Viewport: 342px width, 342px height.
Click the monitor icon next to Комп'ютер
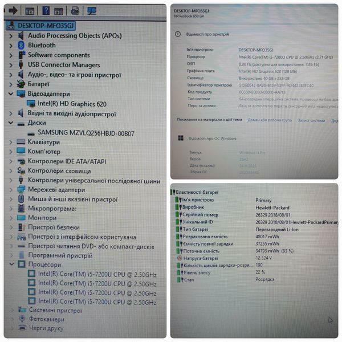21,152
